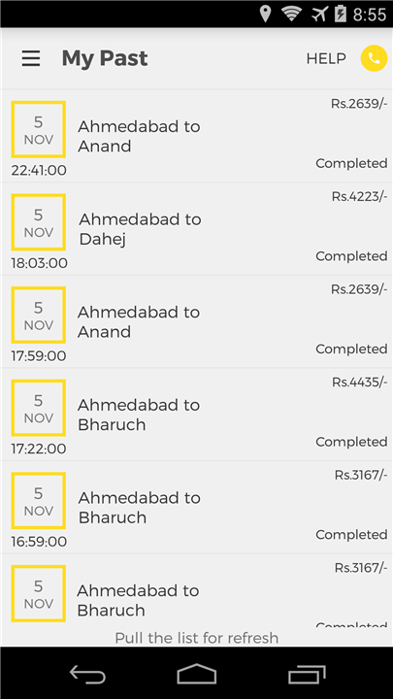Tap the Rs.4435/- fare amount
This screenshot has height=699, width=393.
[359, 383]
